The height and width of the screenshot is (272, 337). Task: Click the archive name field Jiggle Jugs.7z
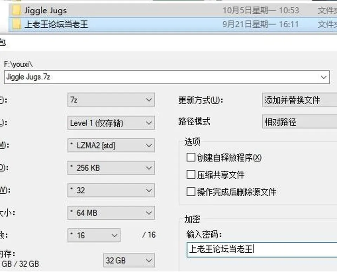click(167, 77)
